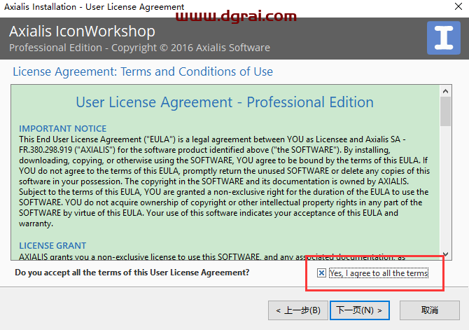
Task: Click the 'Axialis IconWorkshop' banner title
Action: point(82,31)
